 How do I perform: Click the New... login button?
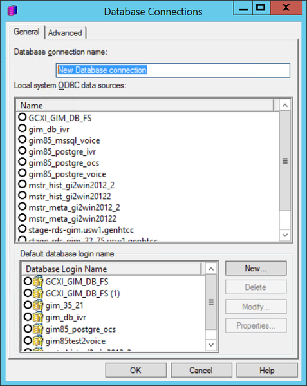tap(256, 268)
